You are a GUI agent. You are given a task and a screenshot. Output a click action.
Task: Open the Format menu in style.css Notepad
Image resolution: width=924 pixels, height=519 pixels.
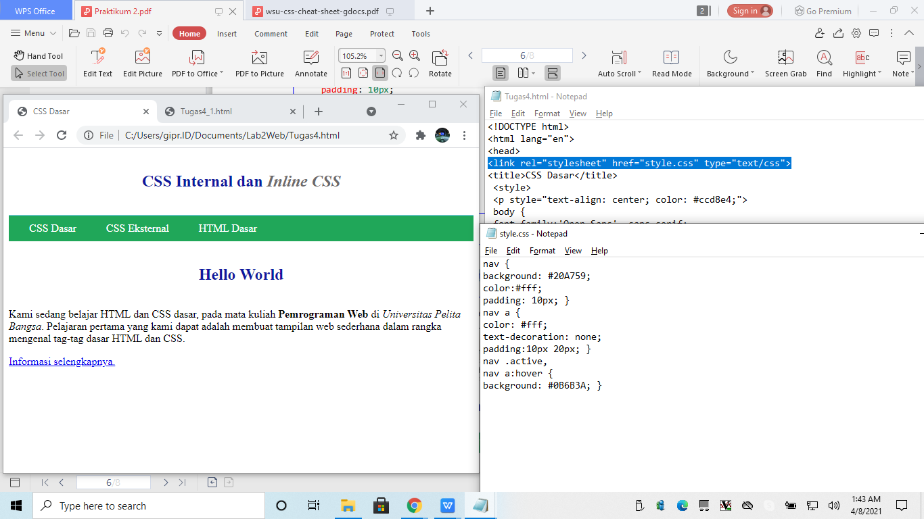[x=542, y=250]
